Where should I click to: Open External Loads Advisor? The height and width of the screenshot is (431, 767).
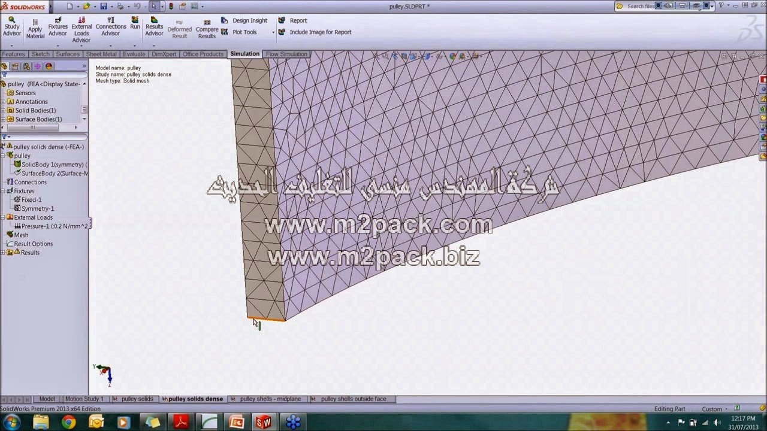coord(81,29)
